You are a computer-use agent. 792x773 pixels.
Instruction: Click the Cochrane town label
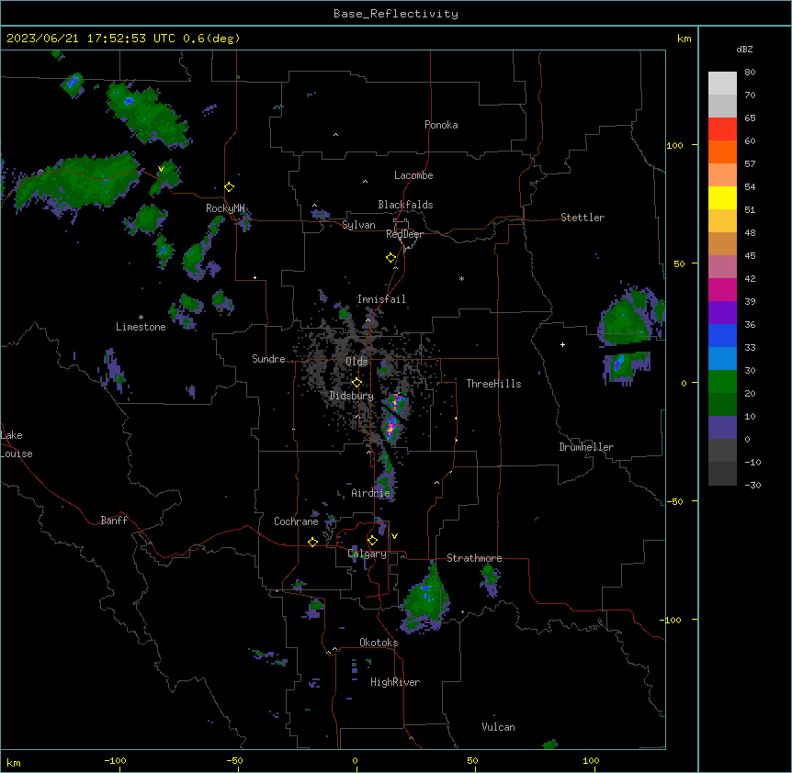pyautogui.click(x=296, y=521)
